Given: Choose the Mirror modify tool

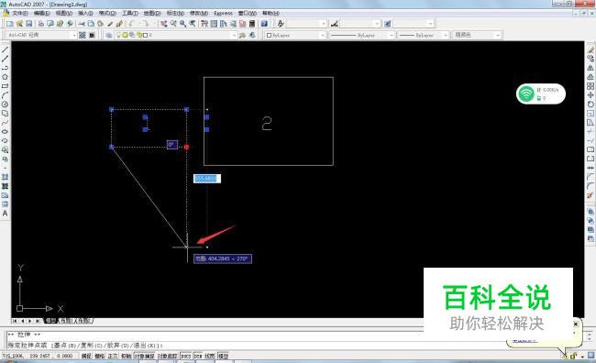Looking at the screenshot, I should (x=590, y=68).
